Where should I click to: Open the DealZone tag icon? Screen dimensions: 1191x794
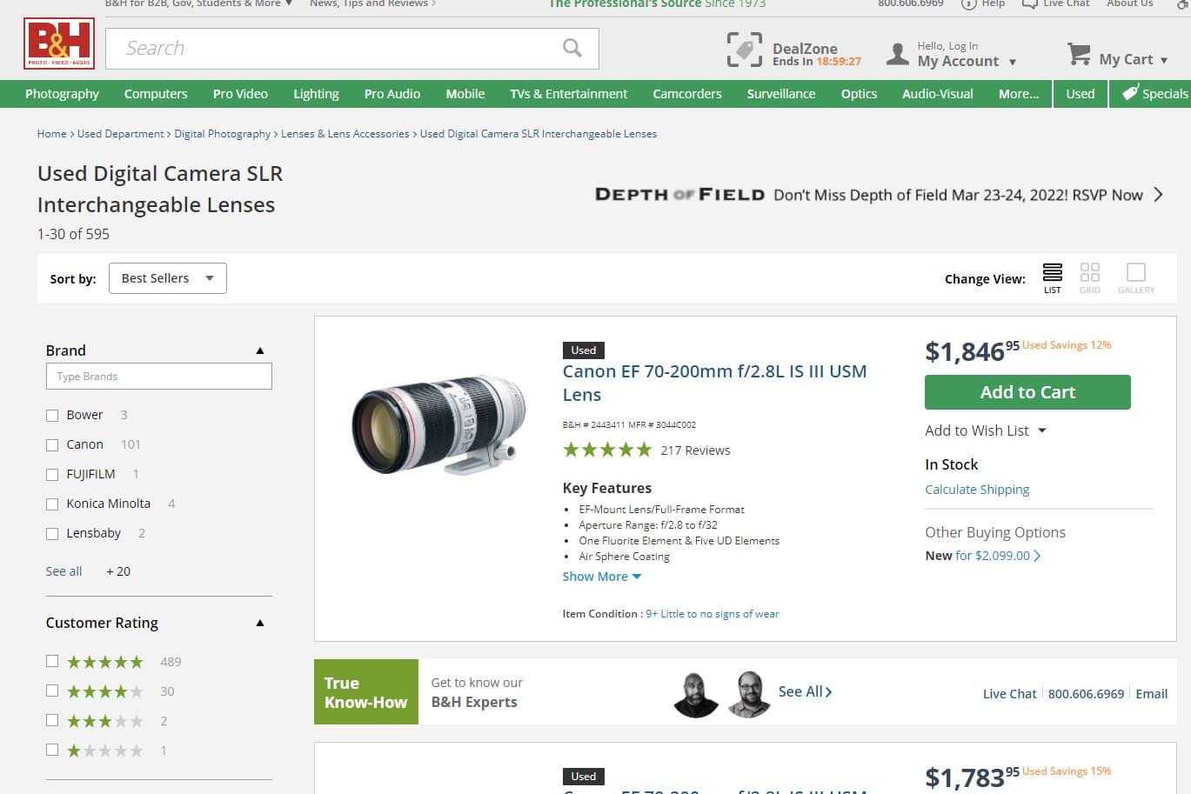pos(745,50)
